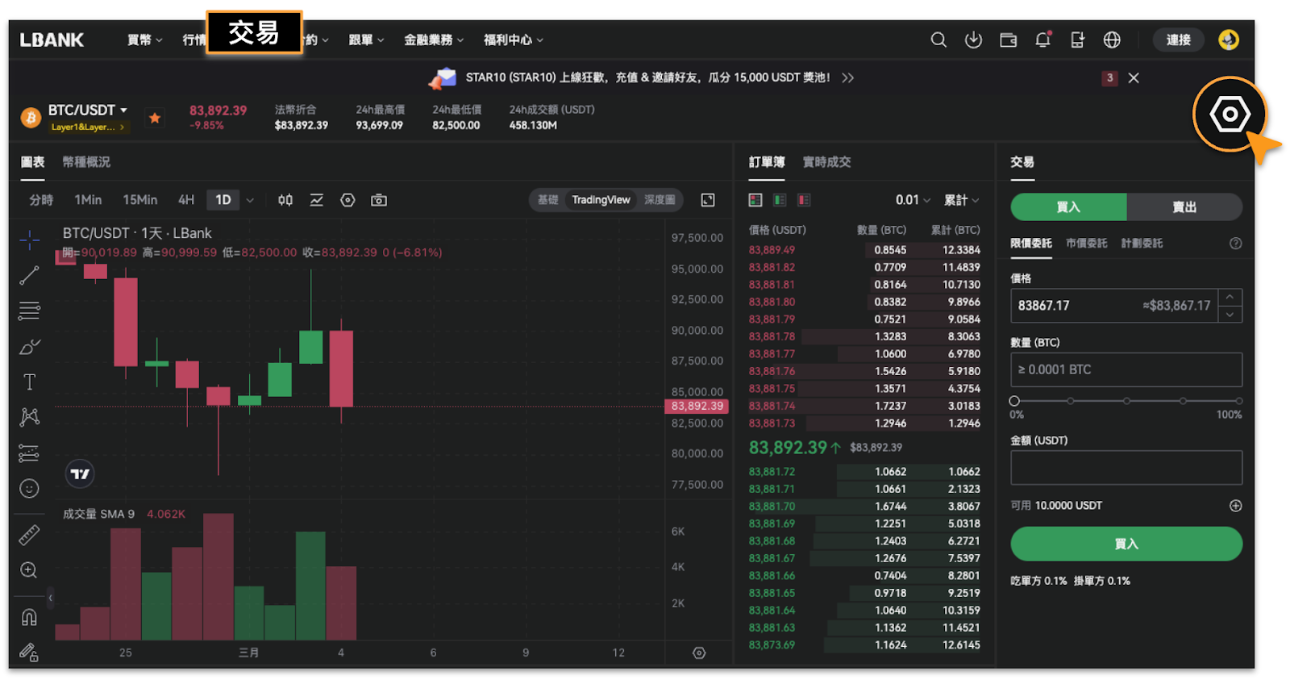Open the BTC/USDT pair selector

[88, 110]
